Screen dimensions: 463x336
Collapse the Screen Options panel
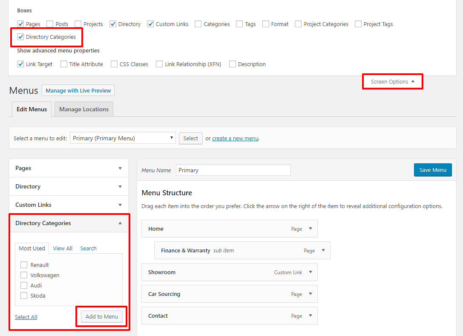[392, 81]
